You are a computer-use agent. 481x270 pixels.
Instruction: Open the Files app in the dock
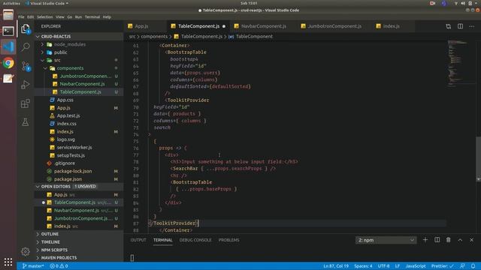tap(8, 15)
